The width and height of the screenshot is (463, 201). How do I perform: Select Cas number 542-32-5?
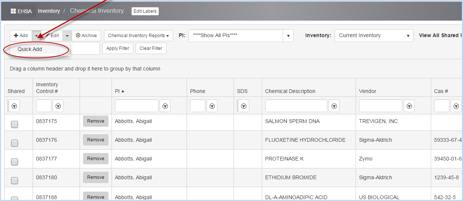point(445,197)
